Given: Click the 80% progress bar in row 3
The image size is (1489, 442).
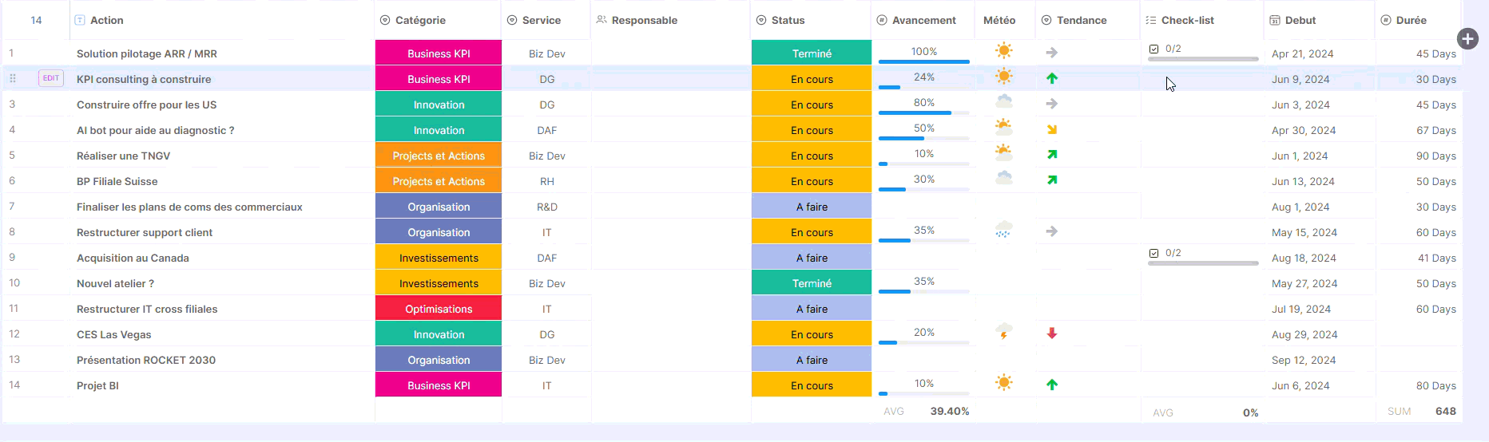Looking at the screenshot, I should (923, 112).
